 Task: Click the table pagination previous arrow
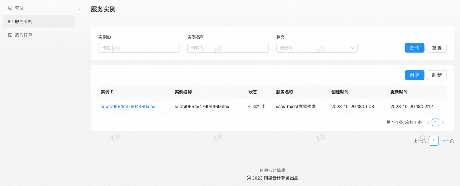(428, 123)
